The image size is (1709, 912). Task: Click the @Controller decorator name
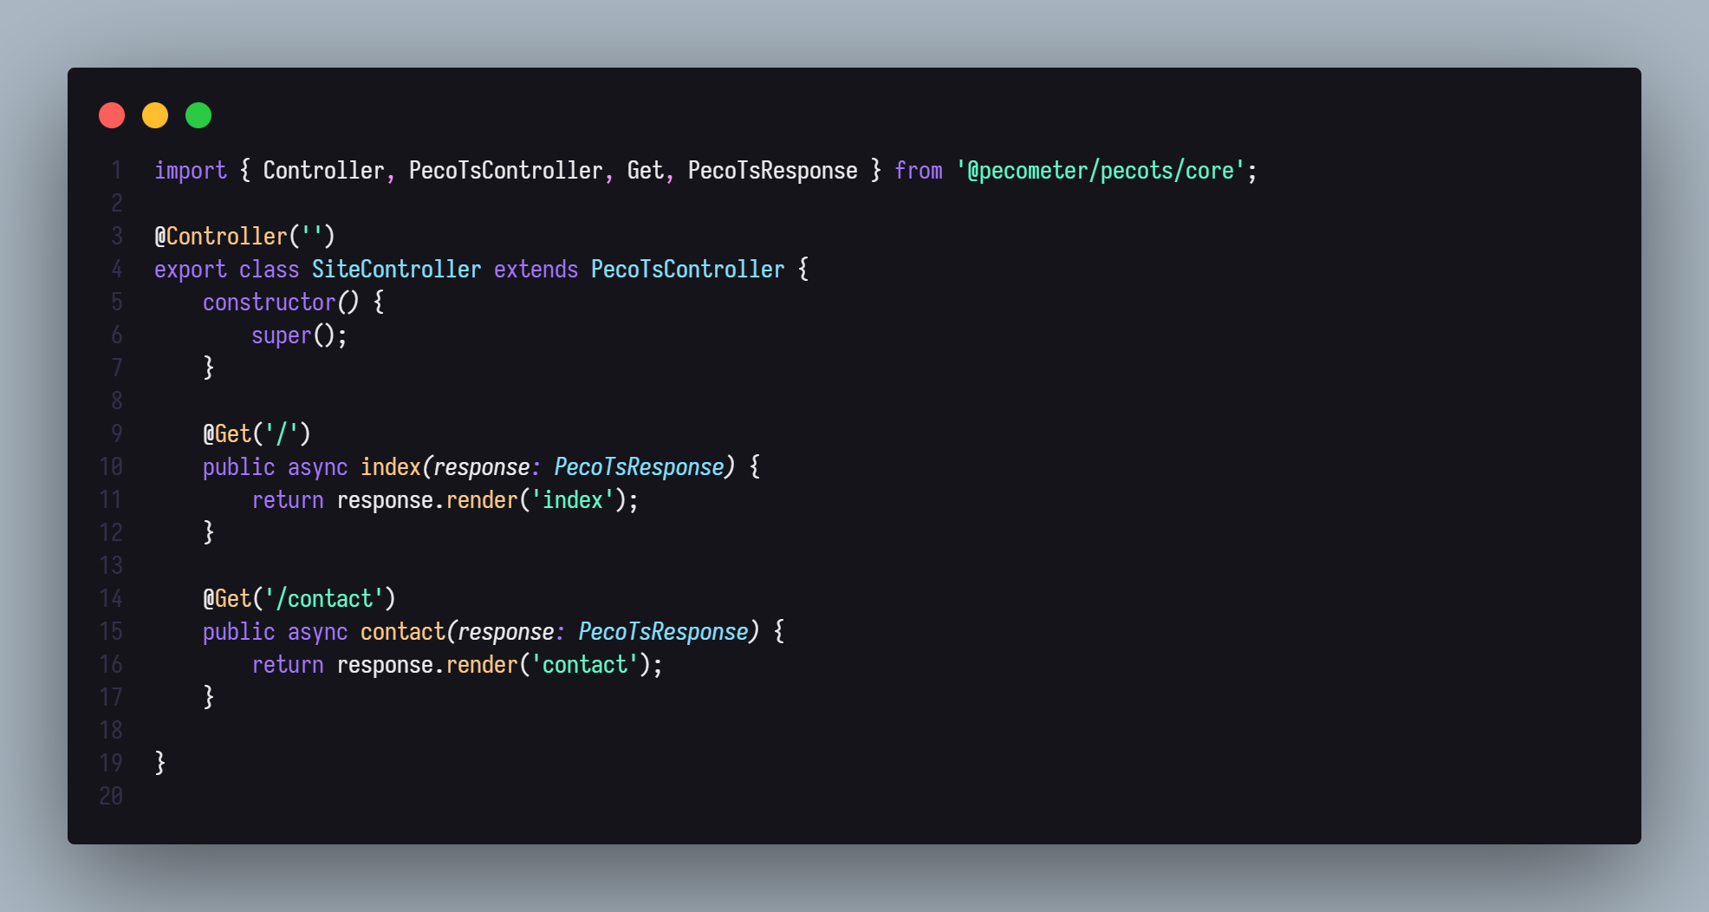tap(226, 237)
